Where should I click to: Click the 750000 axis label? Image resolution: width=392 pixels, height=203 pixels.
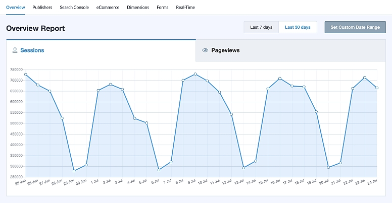[16, 70]
